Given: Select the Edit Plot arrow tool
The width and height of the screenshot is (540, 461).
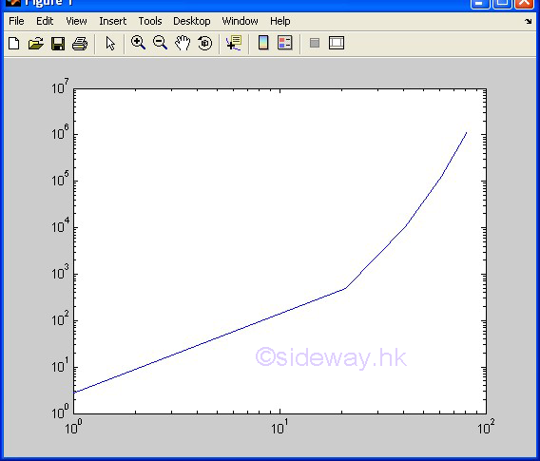Looking at the screenshot, I should click(x=110, y=44).
